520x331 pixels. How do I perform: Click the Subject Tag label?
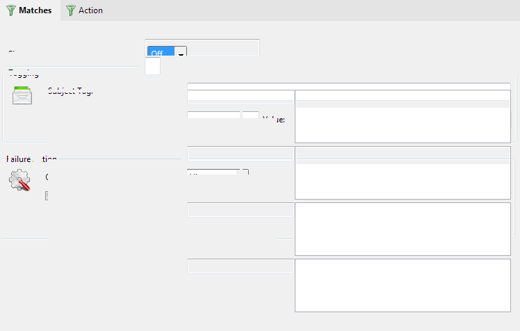tap(70, 91)
